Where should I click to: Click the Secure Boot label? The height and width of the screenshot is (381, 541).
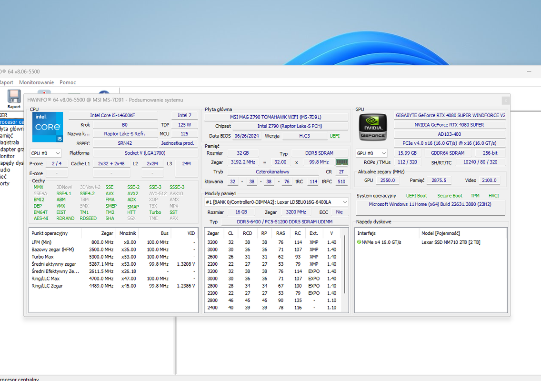click(x=450, y=195)
